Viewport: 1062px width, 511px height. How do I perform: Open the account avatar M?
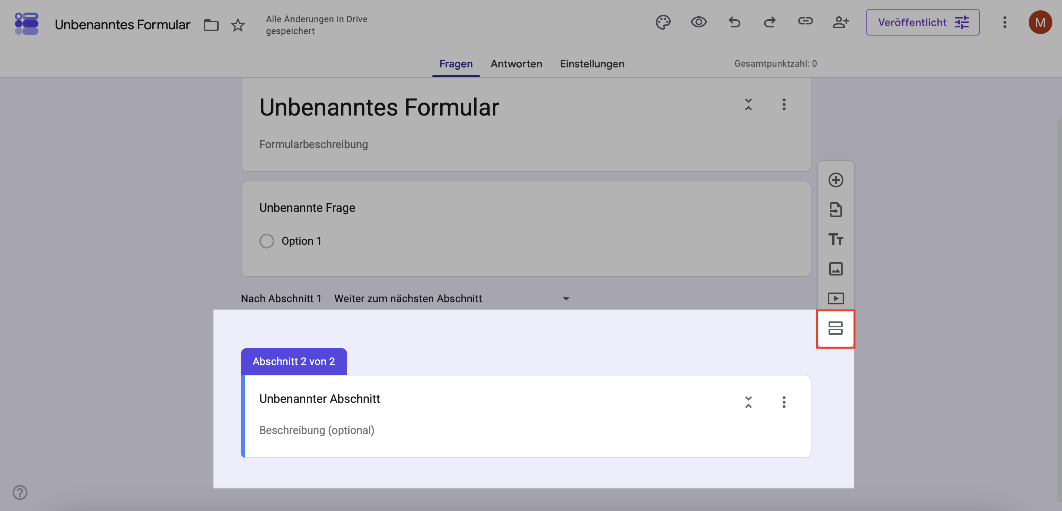[1040, 22]
